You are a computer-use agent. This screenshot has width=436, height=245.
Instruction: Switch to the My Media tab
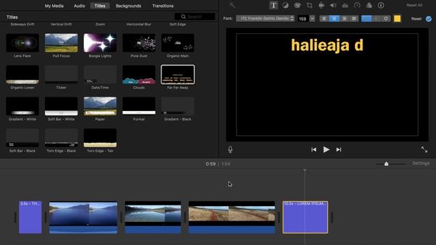pos(54,5)
